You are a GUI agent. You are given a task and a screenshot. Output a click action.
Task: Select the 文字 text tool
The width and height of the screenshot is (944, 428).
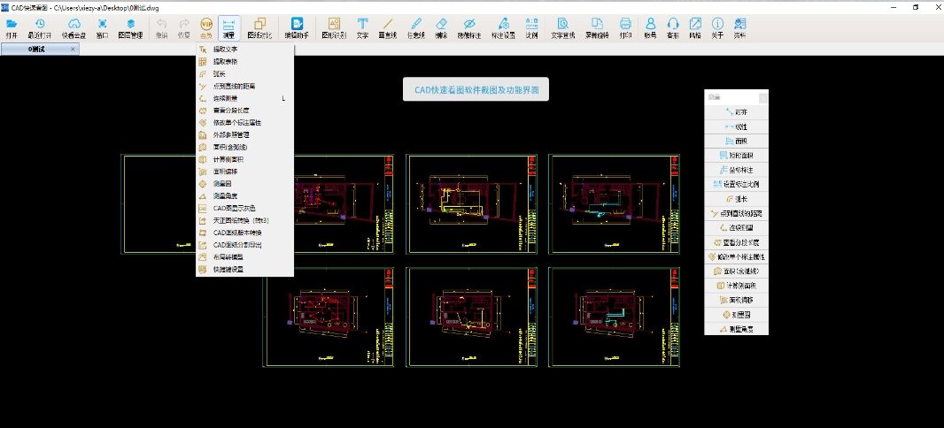point(362,28)
